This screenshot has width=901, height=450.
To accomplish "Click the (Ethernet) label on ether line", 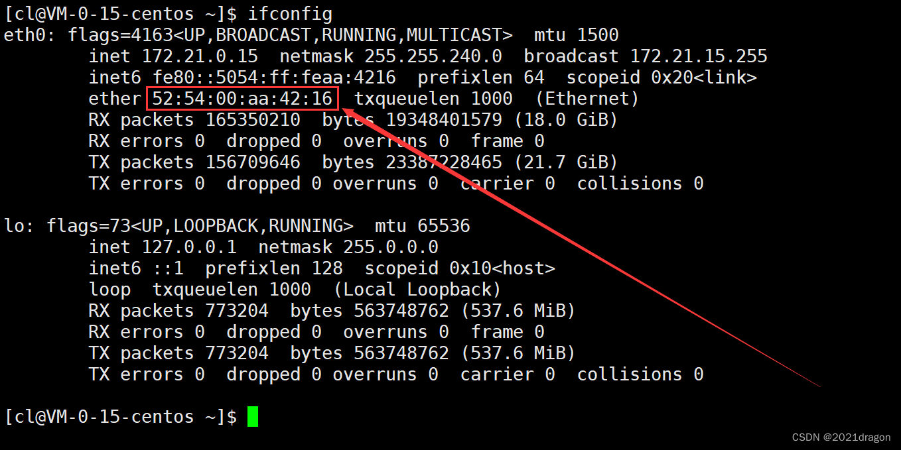I will coord(587,99).
